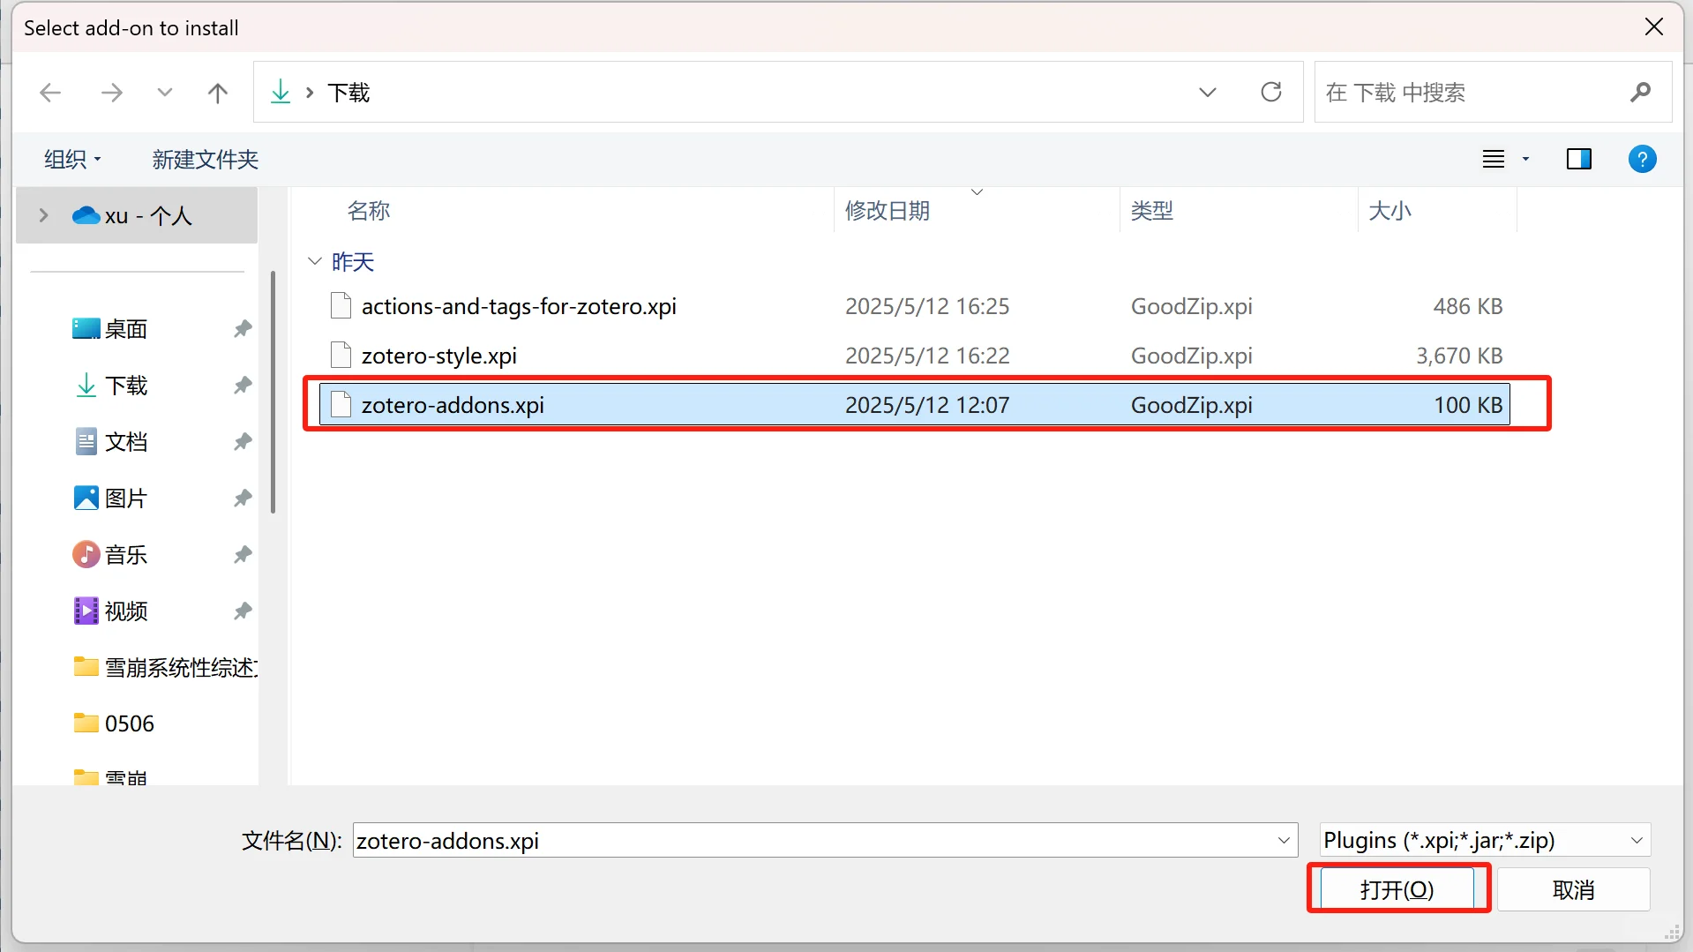Expand the xu - 个人 OneDrive node

pyautogui.click(x=43, y=215)
